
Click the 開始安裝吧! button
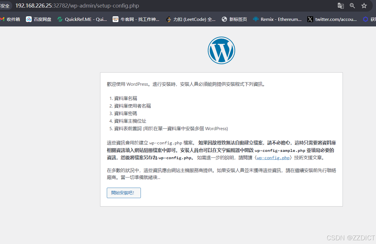point(124,193)
